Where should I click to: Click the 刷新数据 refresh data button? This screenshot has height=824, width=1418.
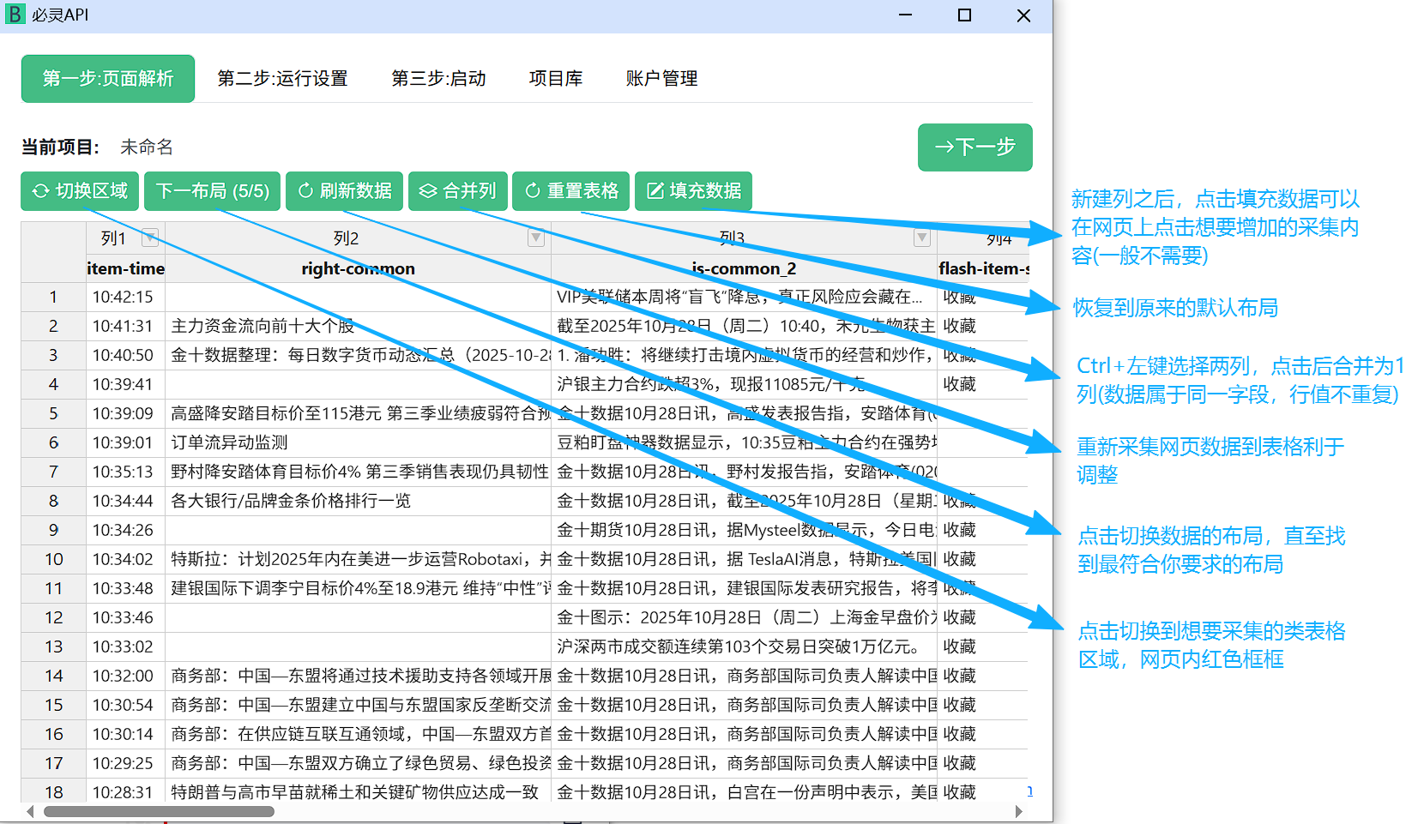coord(344,191)
